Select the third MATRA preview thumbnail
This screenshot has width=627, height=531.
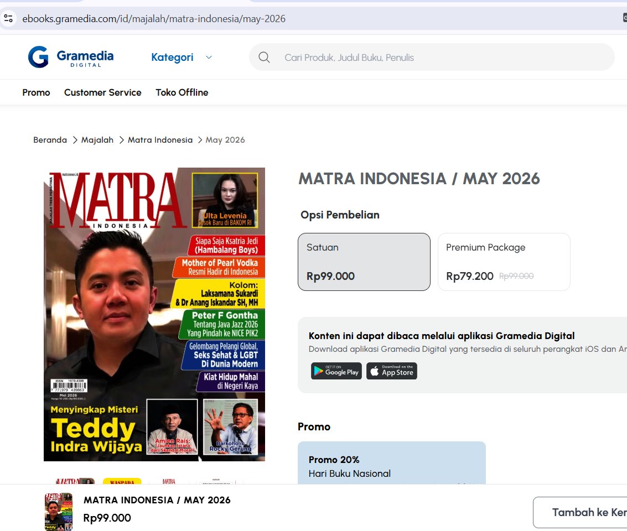[x=169, y=481]
